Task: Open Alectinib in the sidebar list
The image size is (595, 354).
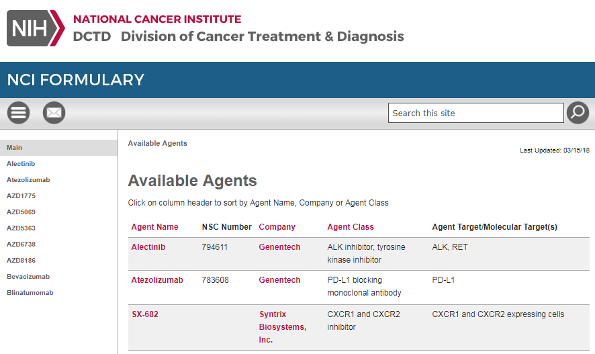Action: (21, 164)
